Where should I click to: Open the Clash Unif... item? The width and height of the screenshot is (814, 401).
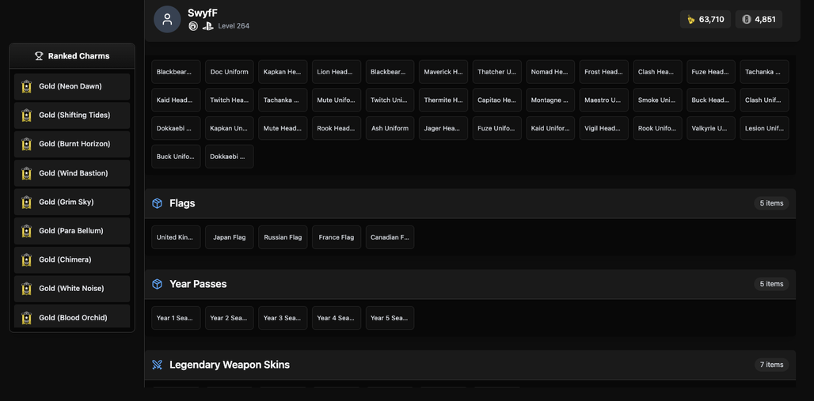pos(764,100)
